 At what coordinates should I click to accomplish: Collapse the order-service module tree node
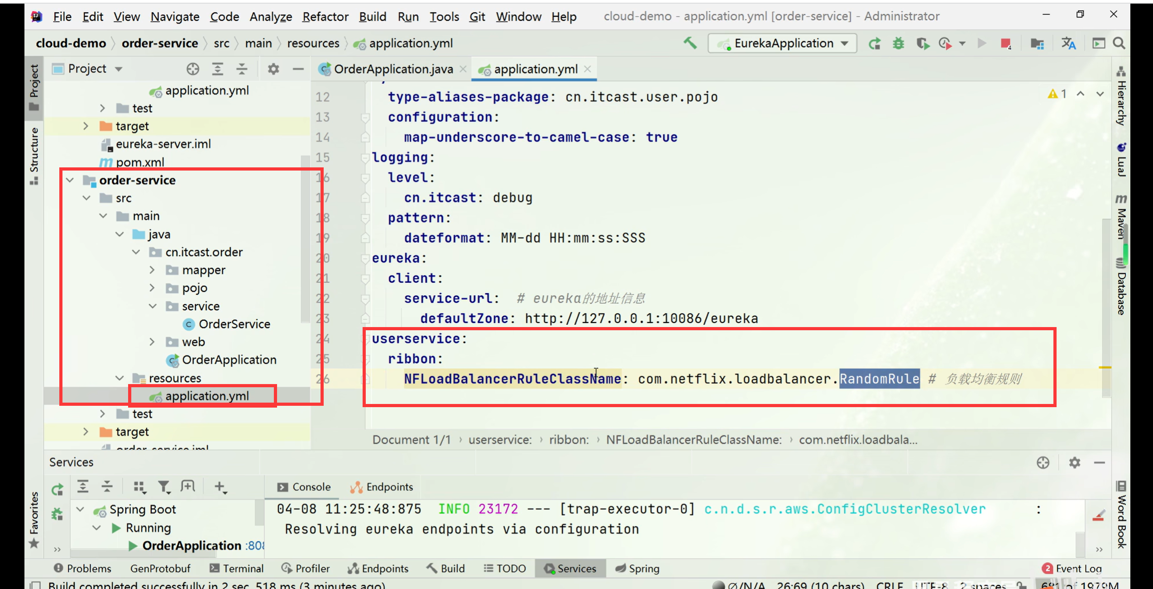(70, 180)
